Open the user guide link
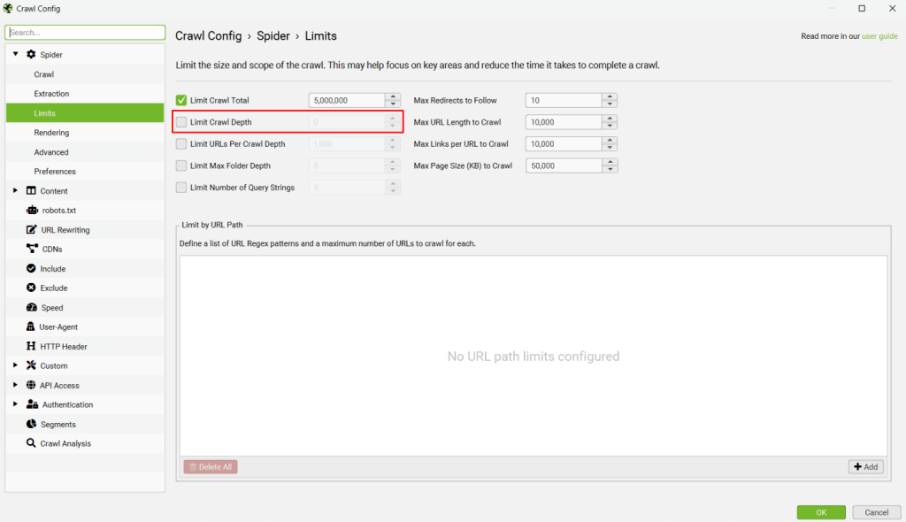This screenshot has width=906, height=522. click(x=879, y=36)
